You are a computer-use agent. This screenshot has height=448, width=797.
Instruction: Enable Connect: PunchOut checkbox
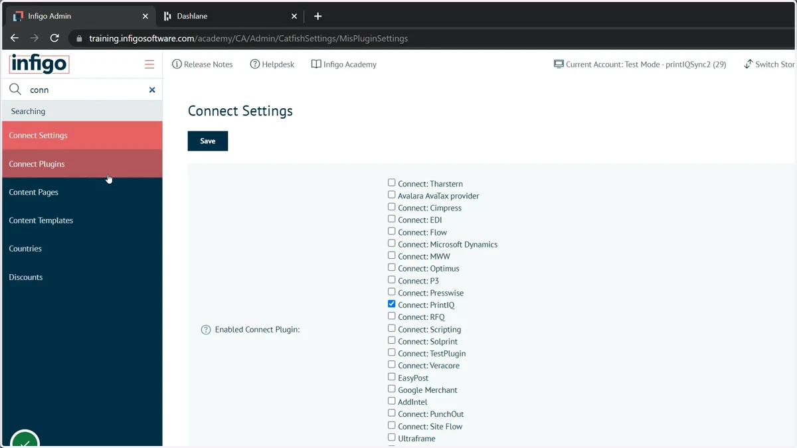pyautogui.click(x=392, y=413)
